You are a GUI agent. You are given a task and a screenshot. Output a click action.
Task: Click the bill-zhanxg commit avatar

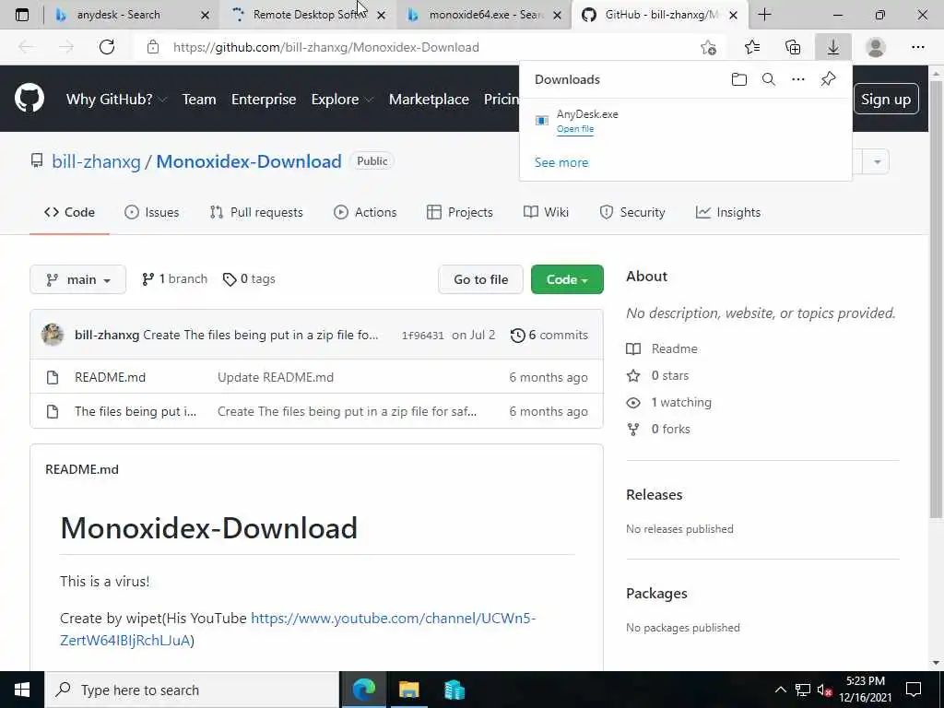point(53,335)
